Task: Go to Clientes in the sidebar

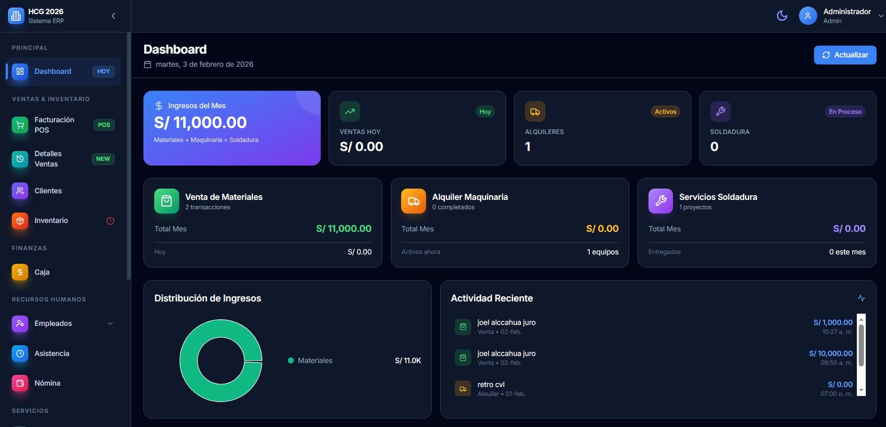Action: (48, 191)
